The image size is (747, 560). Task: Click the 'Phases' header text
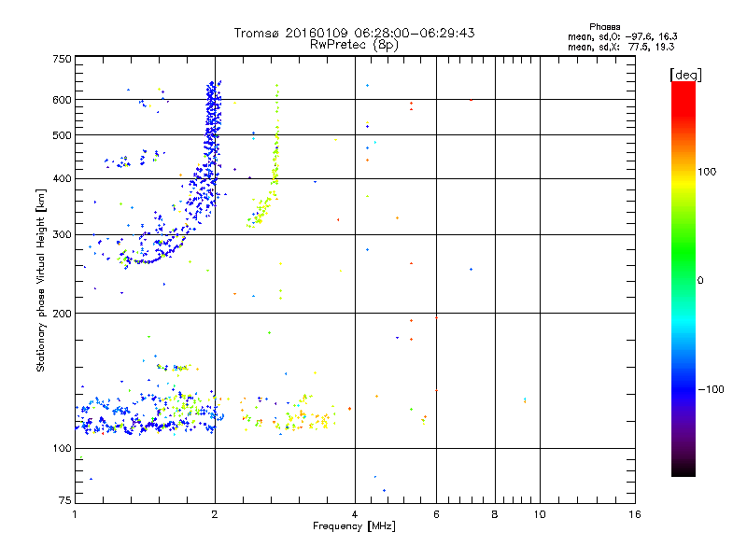point(604,27)
